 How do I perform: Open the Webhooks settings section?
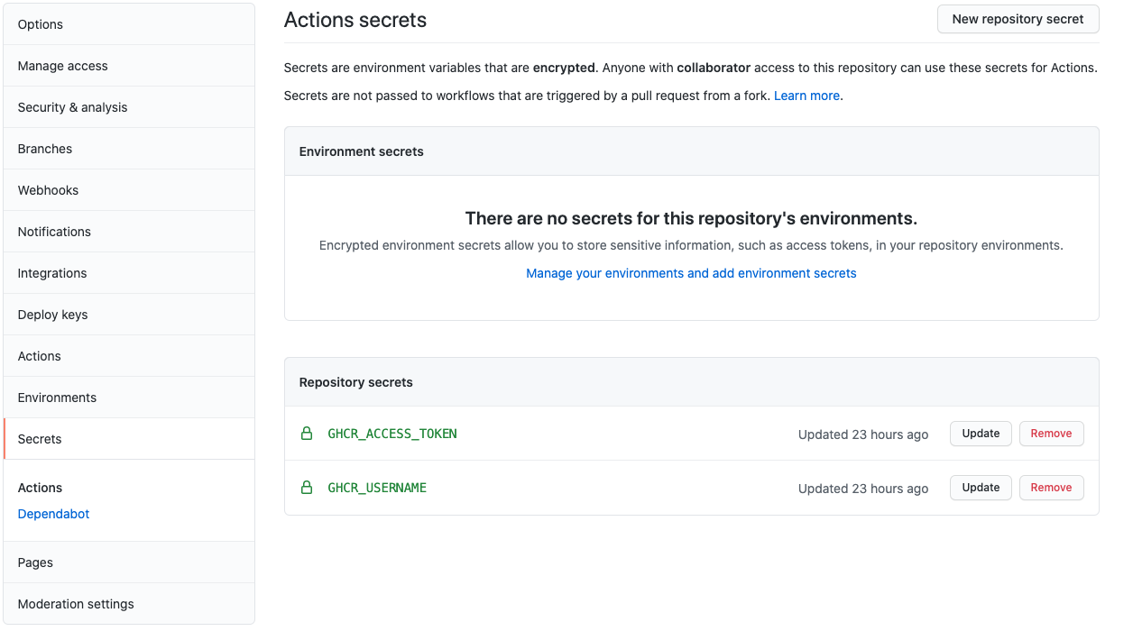(48, 190)
